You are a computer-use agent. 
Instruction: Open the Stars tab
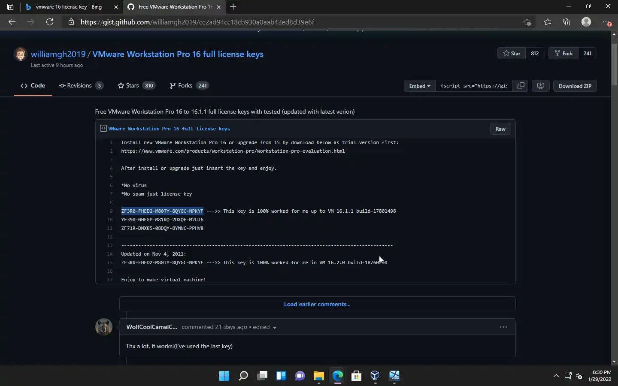136,85
